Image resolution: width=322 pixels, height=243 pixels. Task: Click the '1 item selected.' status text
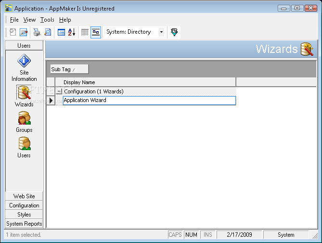click(24, 235)
